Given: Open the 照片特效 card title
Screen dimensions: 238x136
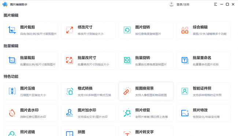Looking at the screenshot, I should tap(200, 110).
